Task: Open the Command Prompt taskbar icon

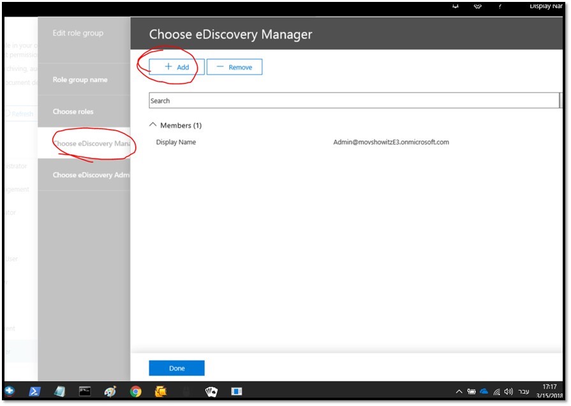Action: [85, 391]
